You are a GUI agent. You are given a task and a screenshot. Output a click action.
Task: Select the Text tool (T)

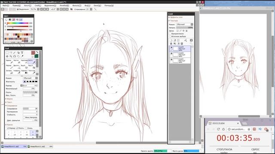tap(22, 53)
